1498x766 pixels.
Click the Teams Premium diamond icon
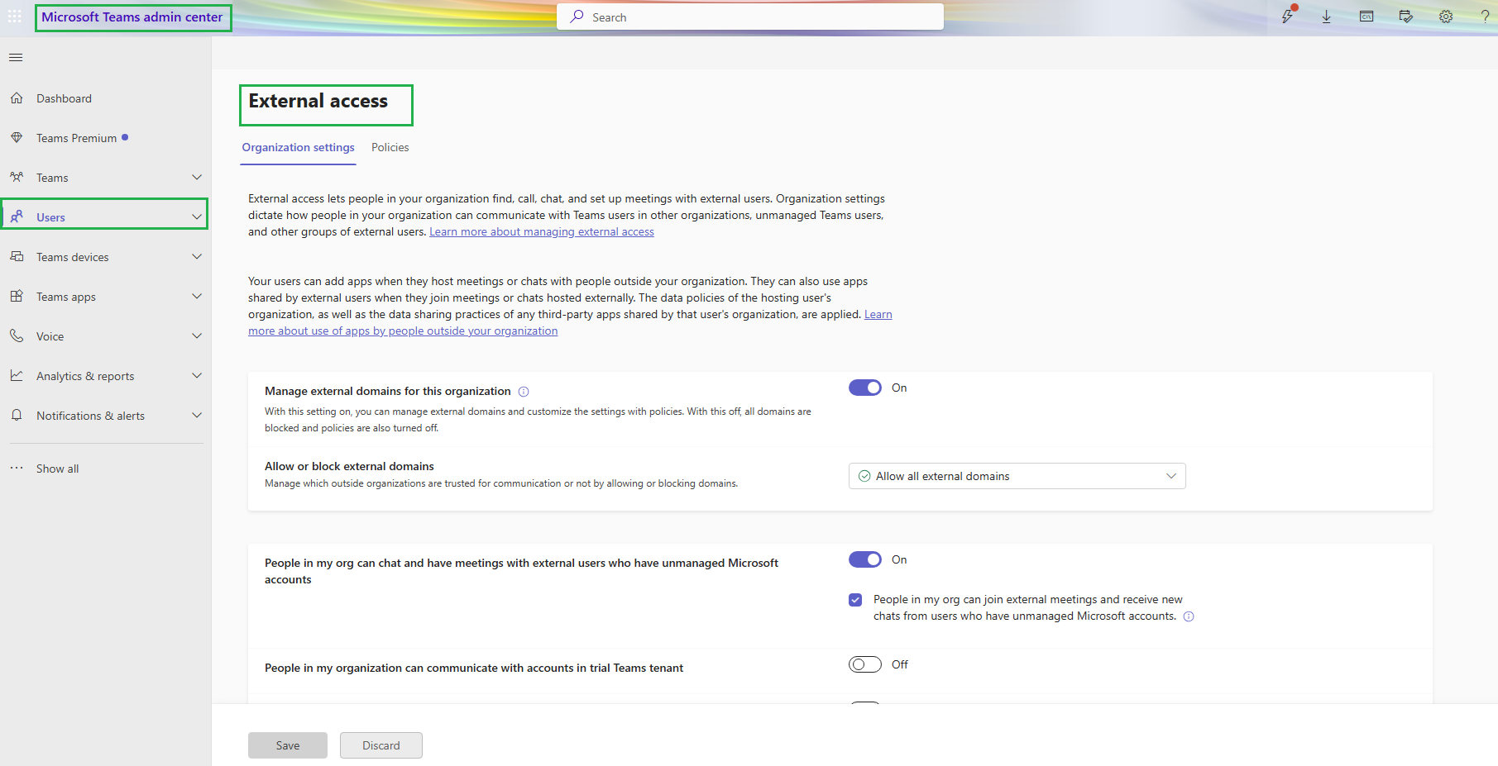tap(17, 138)
